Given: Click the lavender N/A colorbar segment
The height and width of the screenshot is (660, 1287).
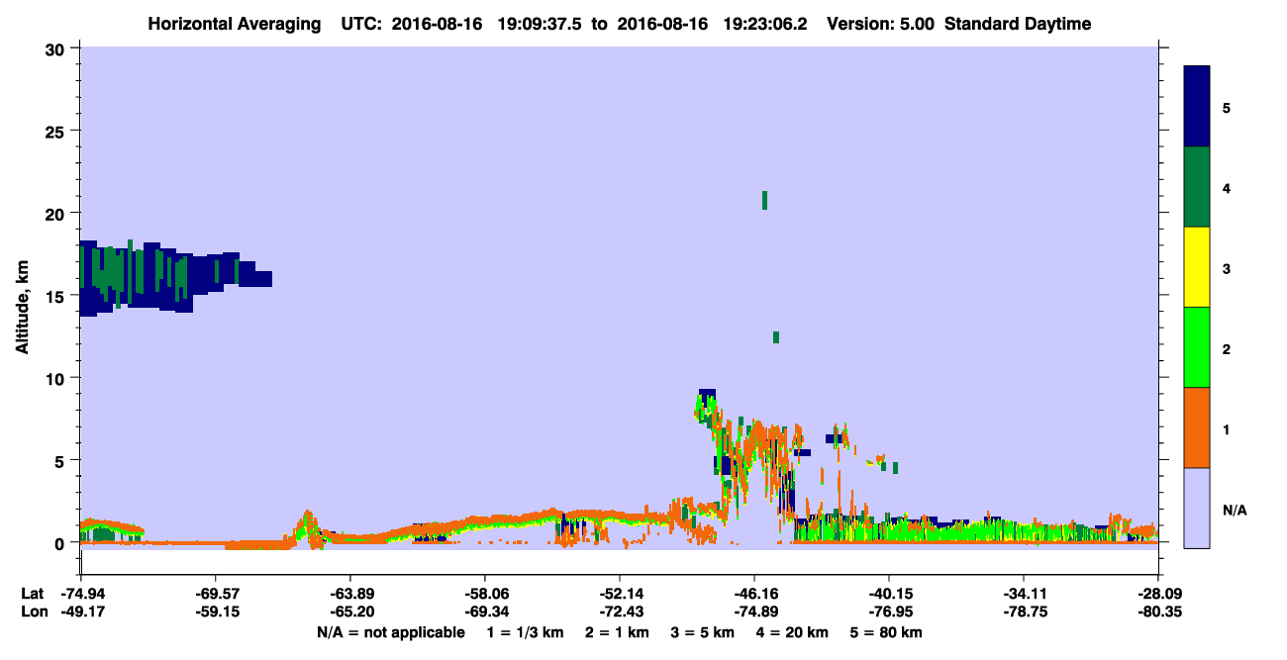Looking at the screenshot, I should click(x=1197, y=508).
